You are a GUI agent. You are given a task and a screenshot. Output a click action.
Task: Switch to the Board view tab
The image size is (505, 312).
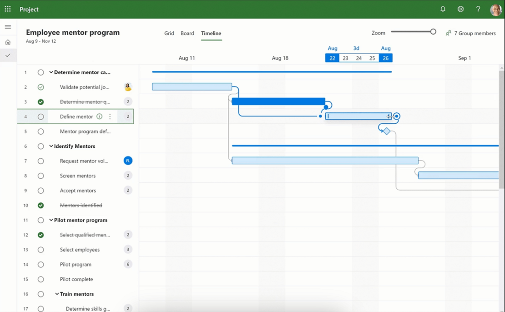click(x=187, y=33)
